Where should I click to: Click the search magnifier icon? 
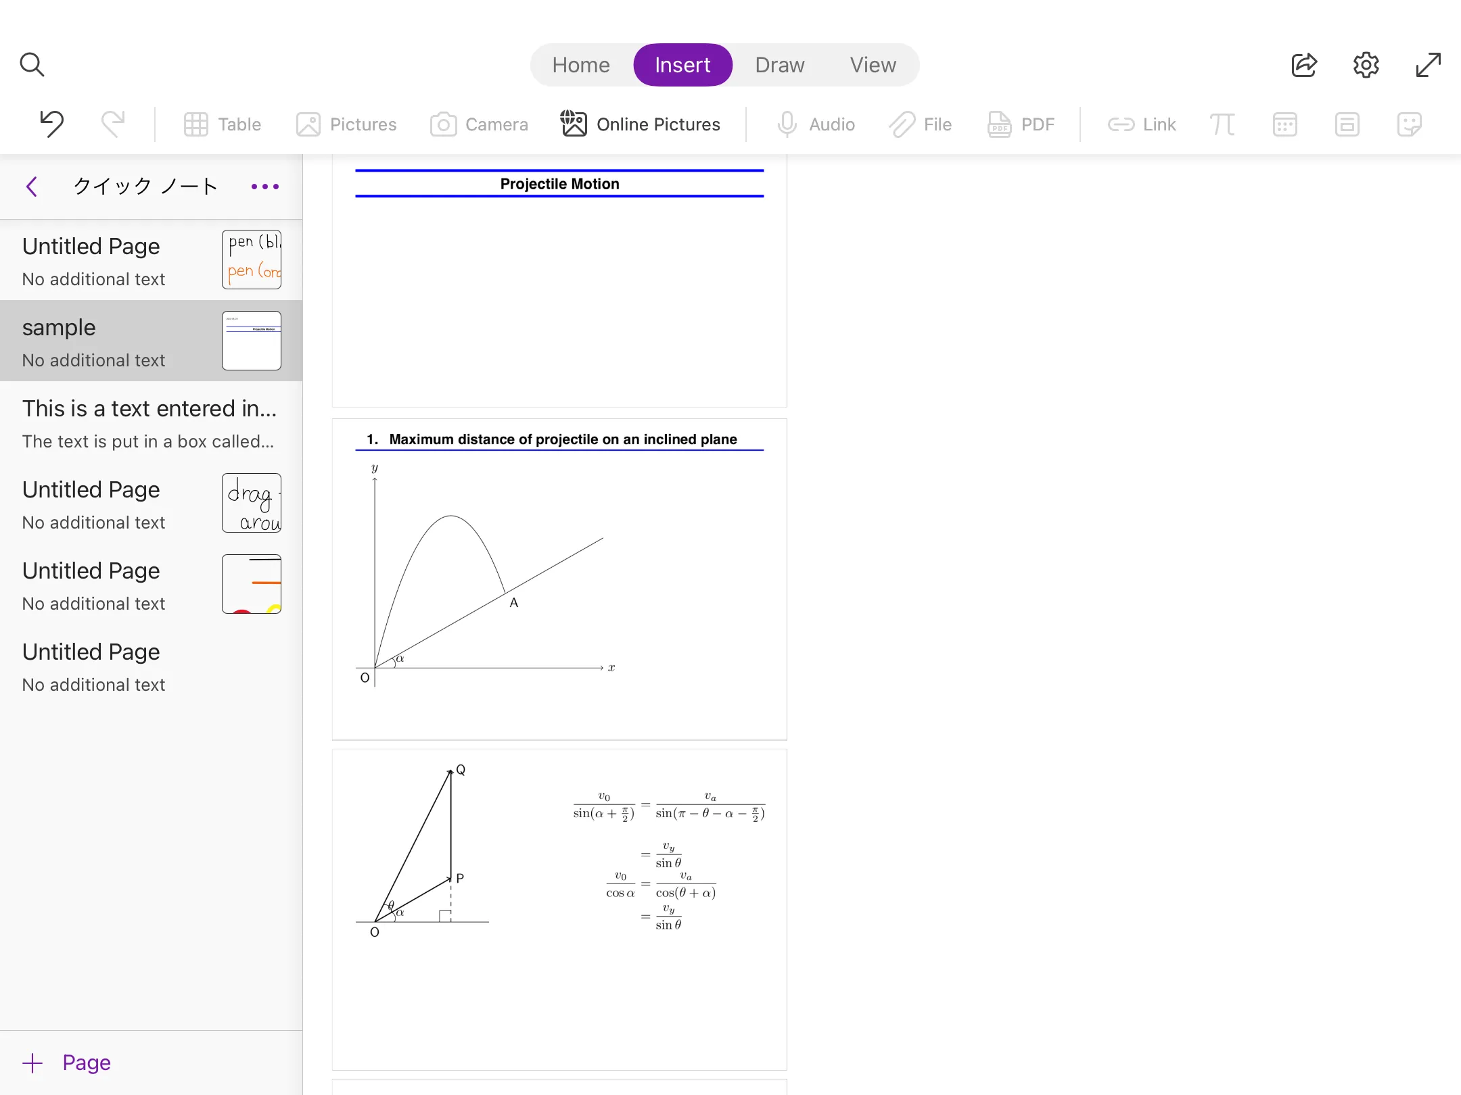(32, 65)
